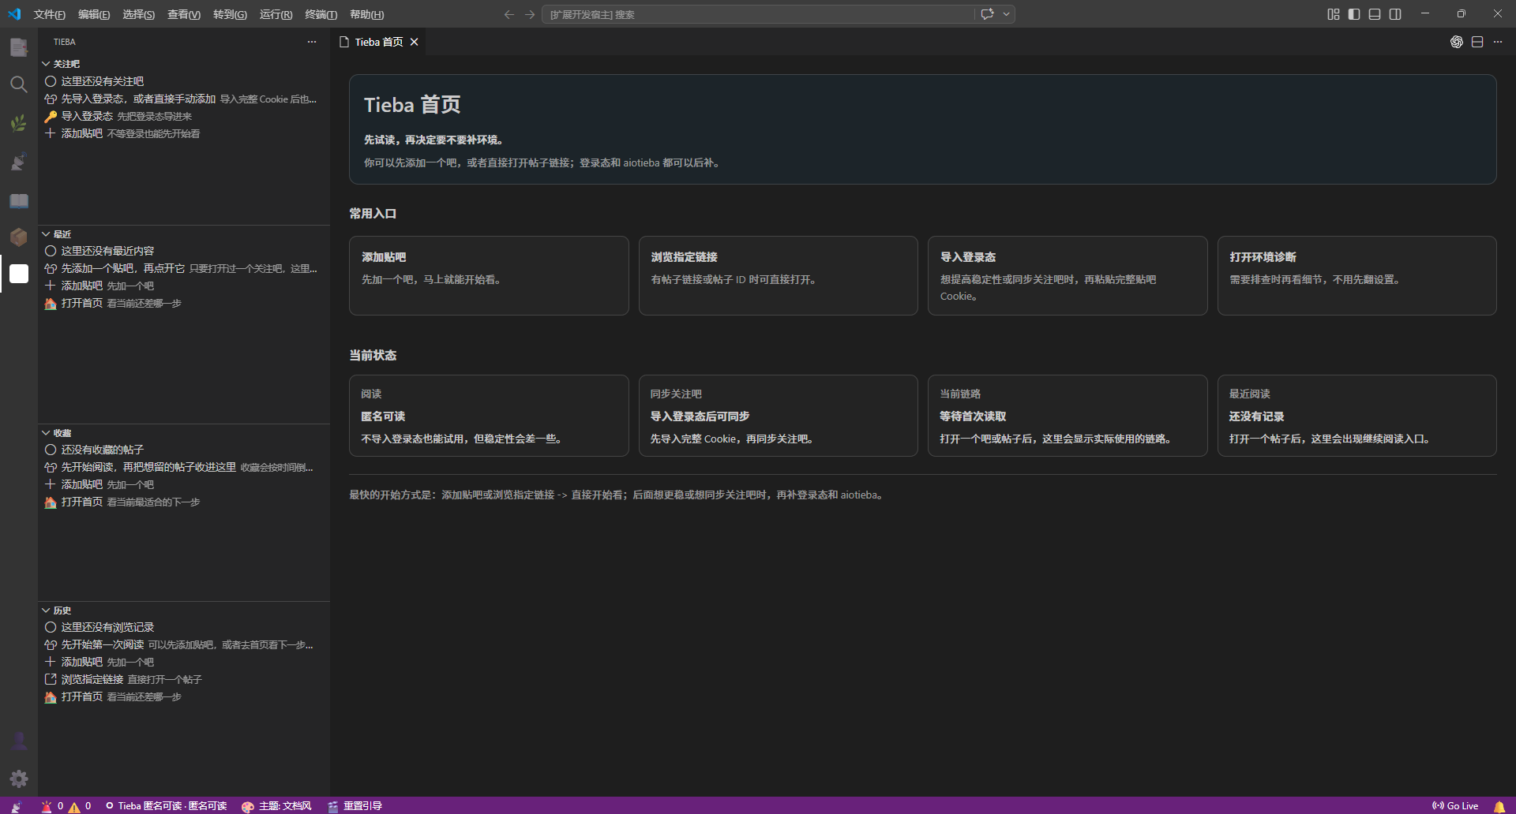
Task: Click the key icon 导入登录态 row
Action: 184,116
